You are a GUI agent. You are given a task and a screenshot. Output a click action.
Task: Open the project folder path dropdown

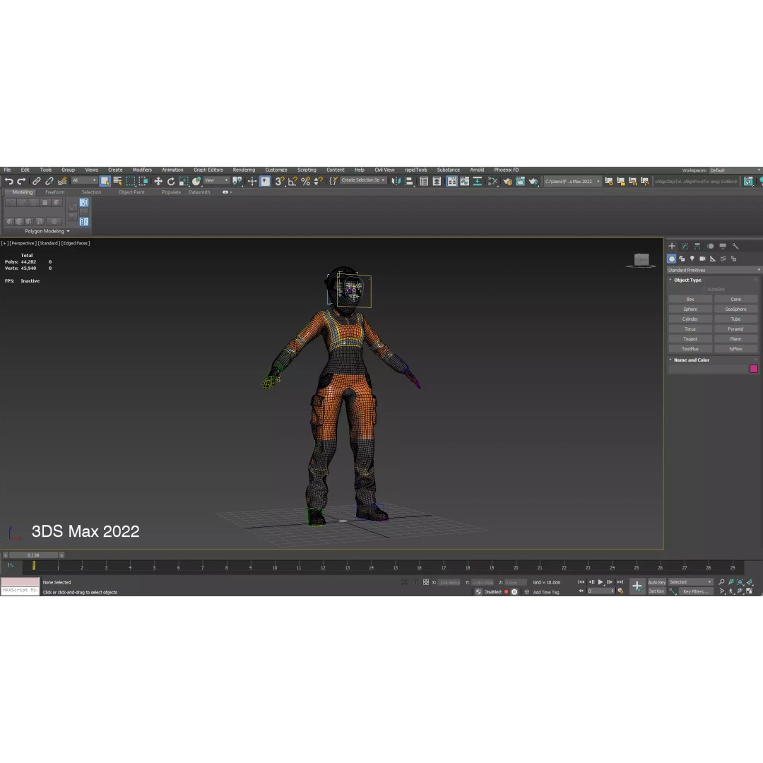point(572,181)
